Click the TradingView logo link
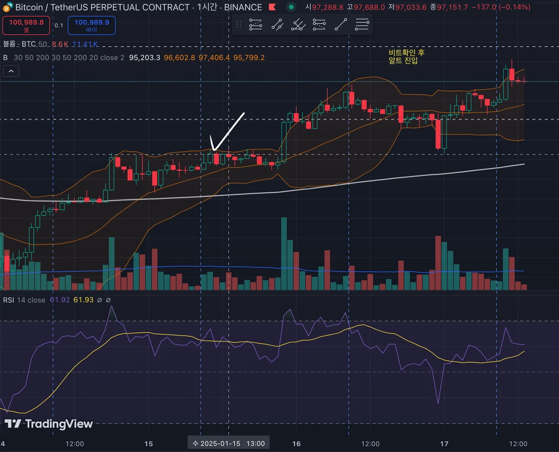559x452 pixels. pyautogui.click(x=49, y=424)
